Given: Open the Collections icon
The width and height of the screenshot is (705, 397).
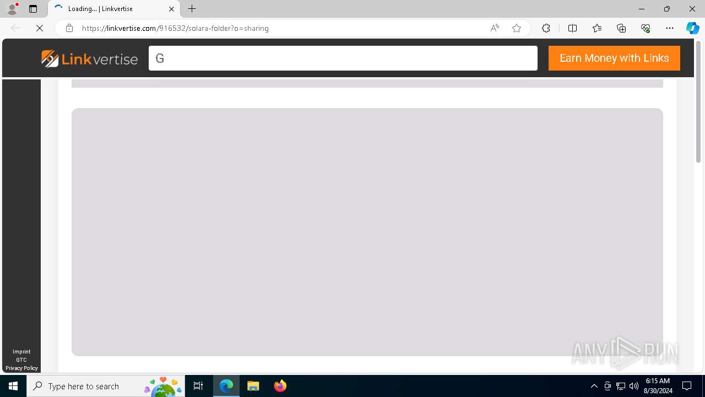Looking at the screenshot, I should pyautogui.click(x=621, y=28).
